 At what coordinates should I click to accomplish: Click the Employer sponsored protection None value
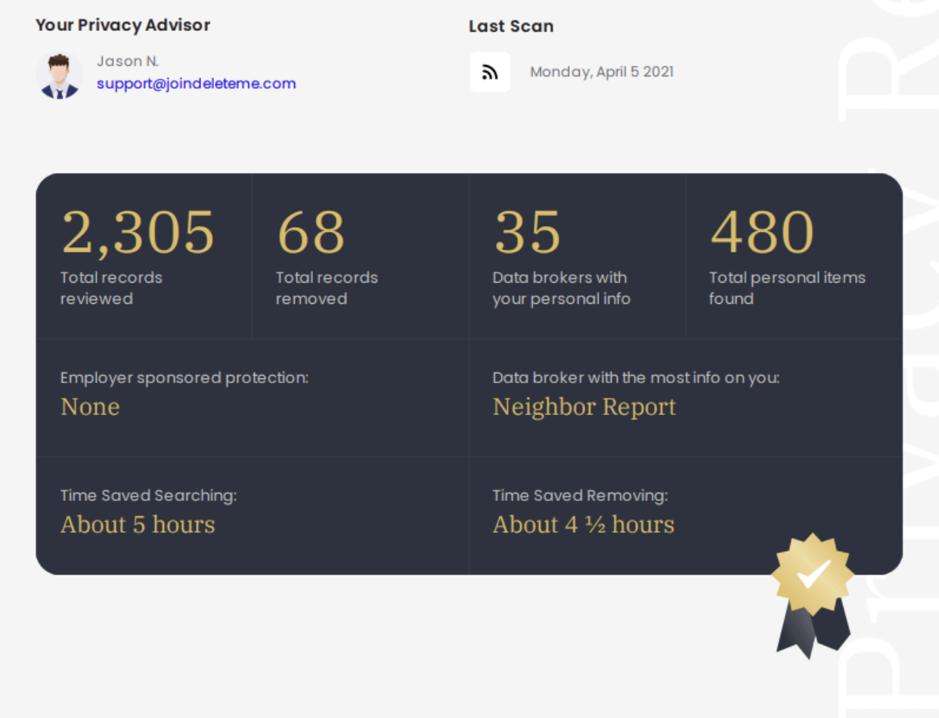pos(90,407)
